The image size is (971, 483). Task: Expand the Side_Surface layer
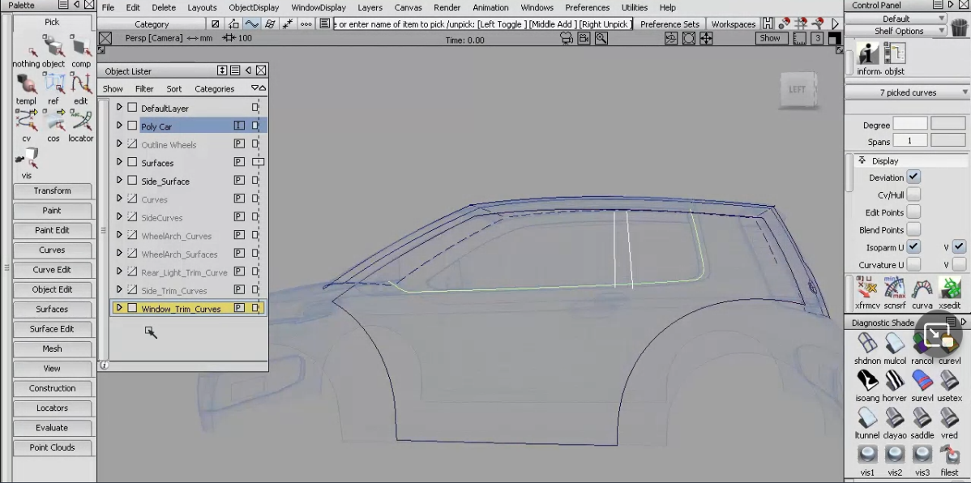point(119,180)
